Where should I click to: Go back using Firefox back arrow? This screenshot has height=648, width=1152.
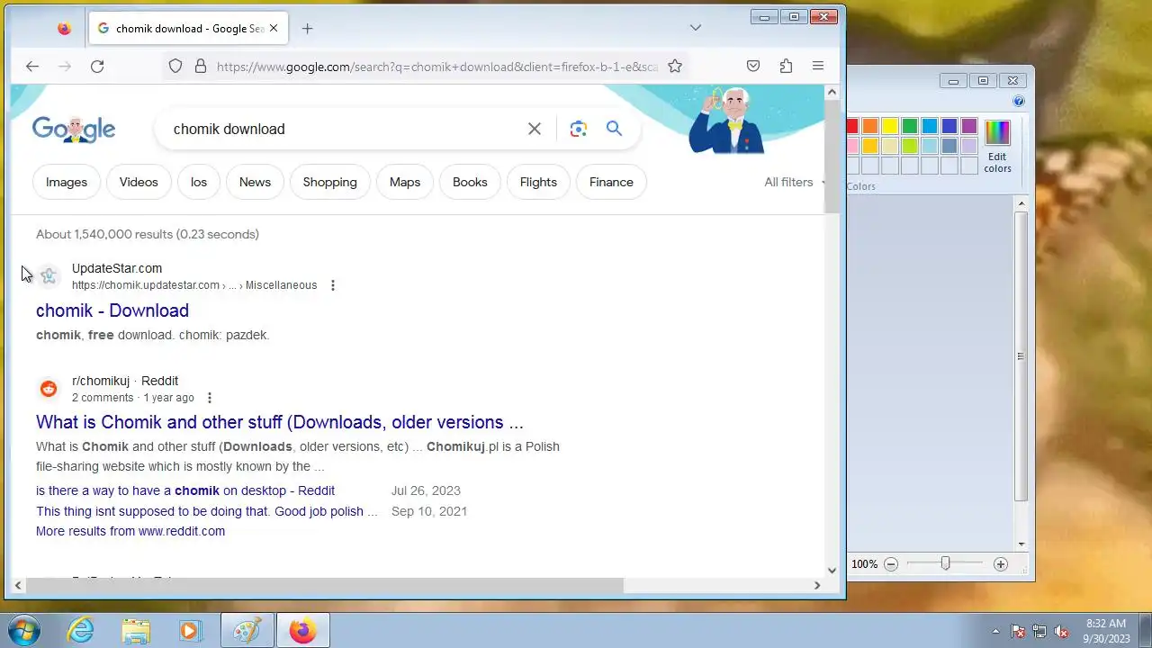coord(32,66)
